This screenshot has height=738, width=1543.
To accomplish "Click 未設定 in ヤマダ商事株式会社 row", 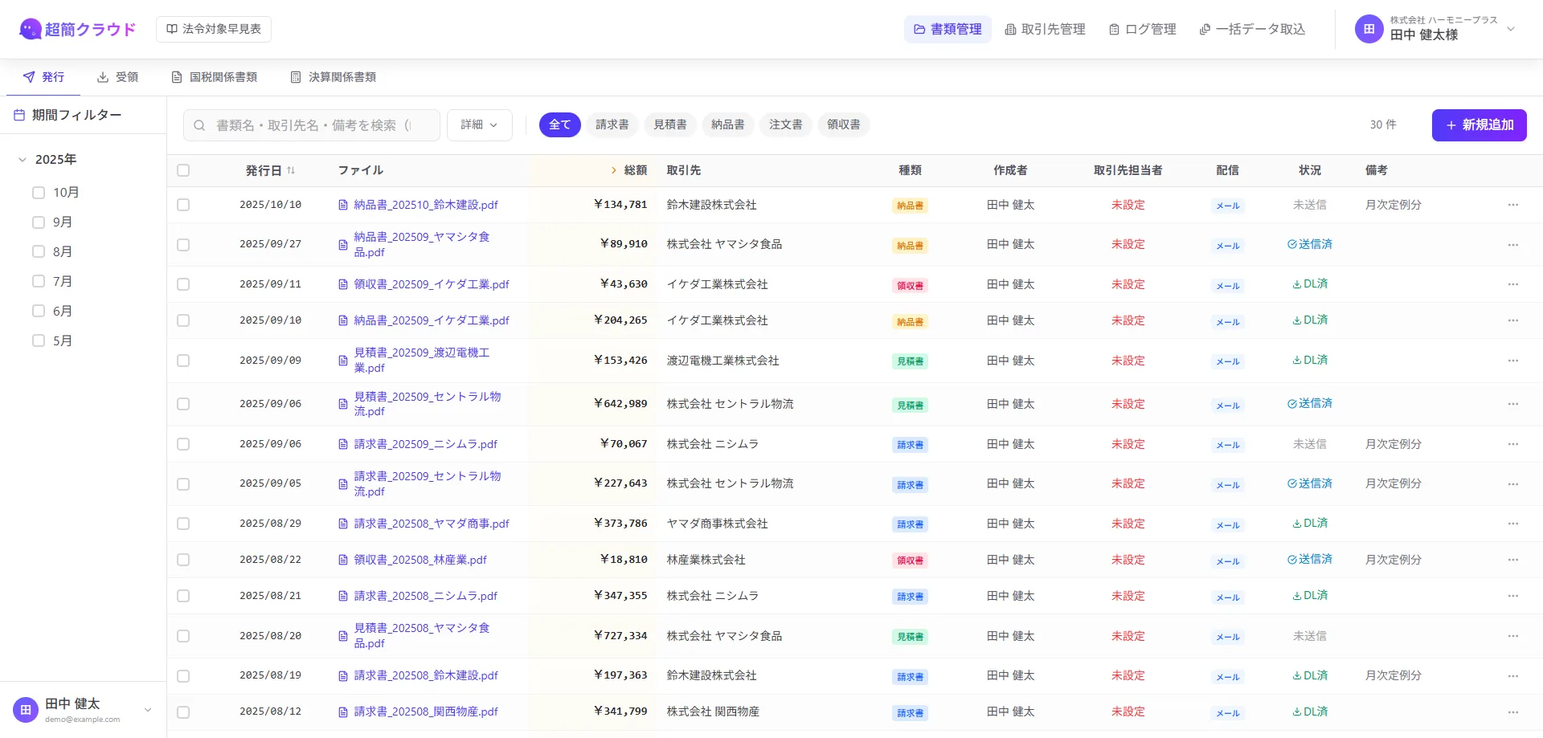I will (x=1128, y=524).
